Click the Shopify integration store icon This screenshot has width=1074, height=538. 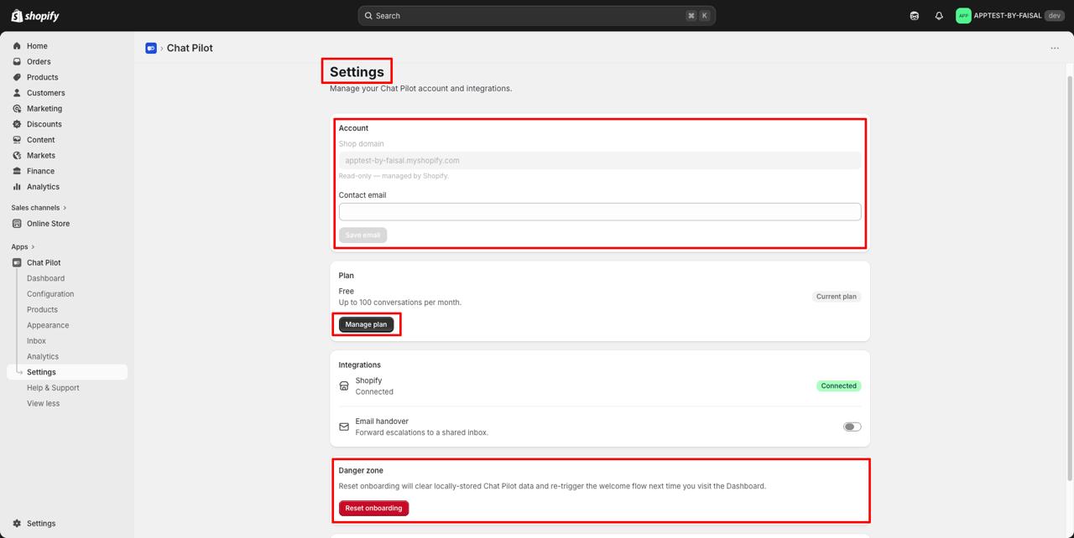click(344, 386)
